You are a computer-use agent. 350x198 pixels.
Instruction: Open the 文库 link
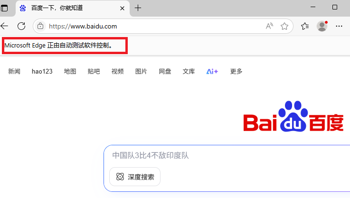[189, 71]
